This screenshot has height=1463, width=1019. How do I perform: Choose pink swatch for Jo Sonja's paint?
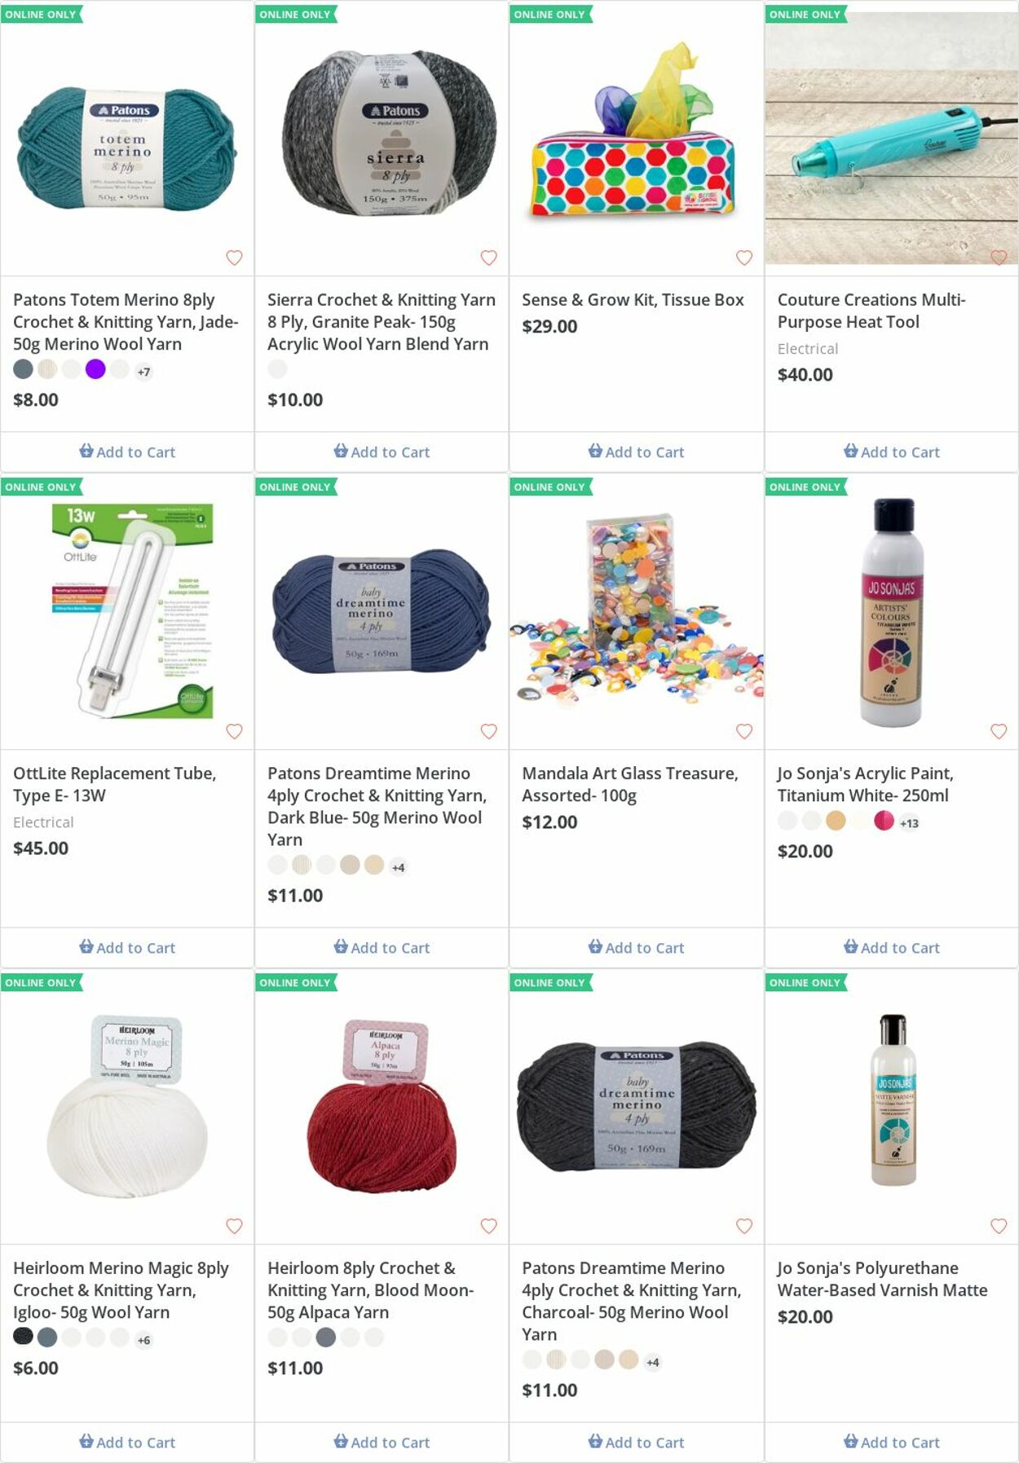pos(884,821)
